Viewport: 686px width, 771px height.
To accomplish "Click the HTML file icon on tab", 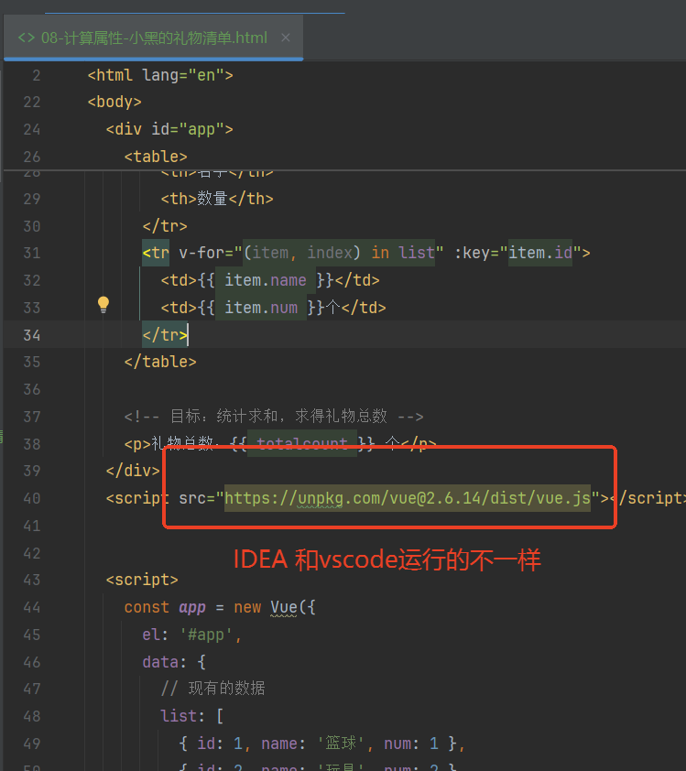I will point(26,38).
